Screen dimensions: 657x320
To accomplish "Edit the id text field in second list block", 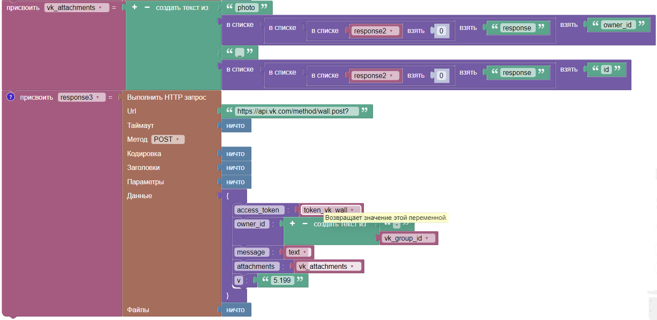I will tap(606, 69).
